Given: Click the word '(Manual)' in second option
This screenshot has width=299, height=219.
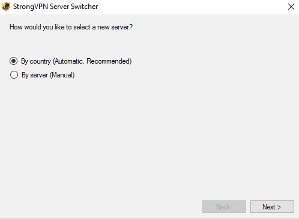Looking at the screenshot, I should click(x=62, y=75).
